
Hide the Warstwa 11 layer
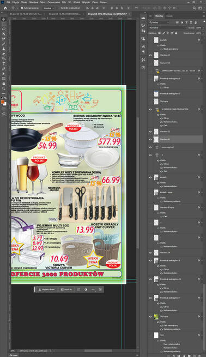click(150, 55)
